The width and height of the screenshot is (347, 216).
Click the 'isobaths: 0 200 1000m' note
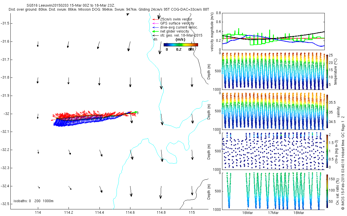coord(34,201)
